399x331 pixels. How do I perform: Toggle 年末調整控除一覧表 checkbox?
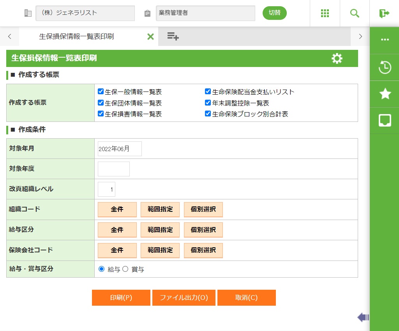tap(208, 103)
